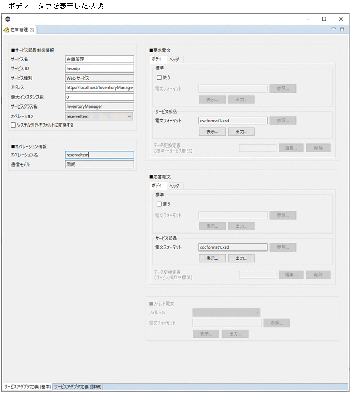352x395 pixels.
Task: Click 参照 in 要求電文 標準 section
Action: (283, 88)
